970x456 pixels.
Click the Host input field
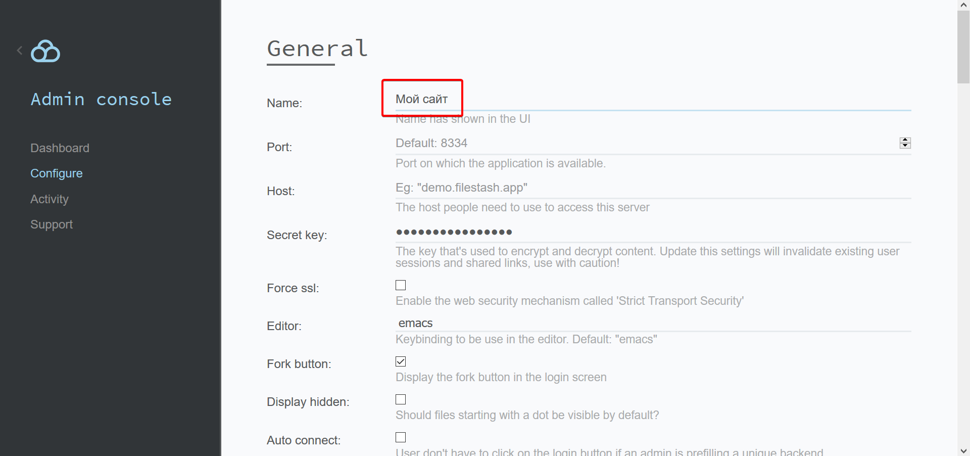(653, 188)
